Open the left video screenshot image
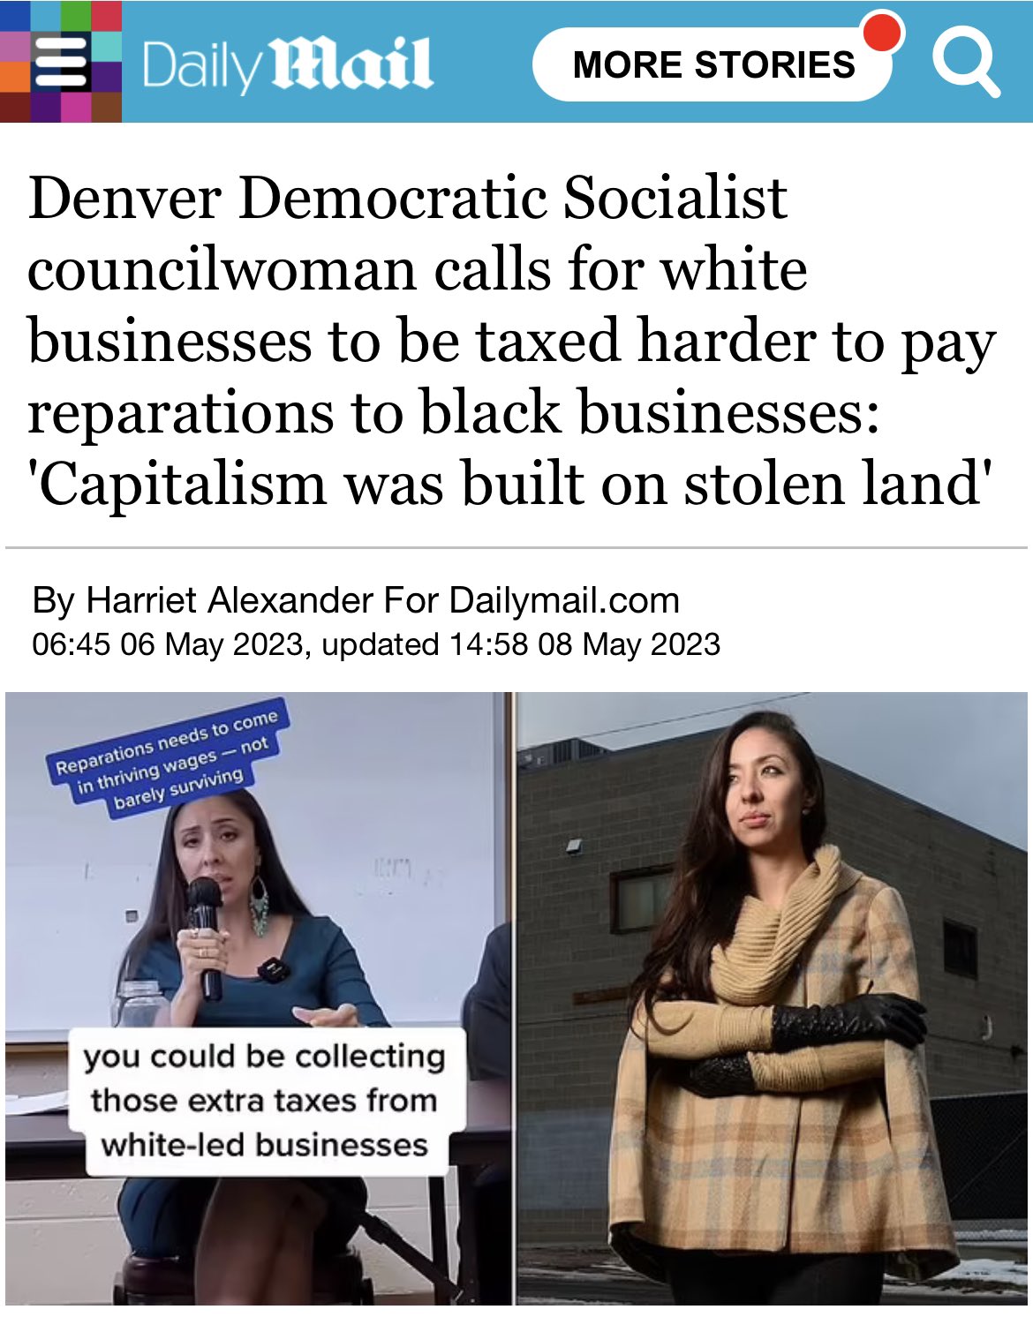The width and height of the screenshot is (1033, 1332). 258,997
